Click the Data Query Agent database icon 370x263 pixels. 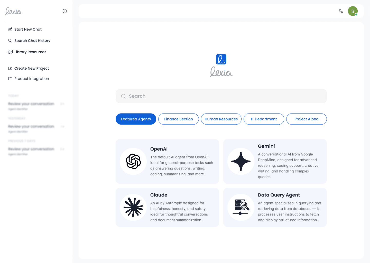pyautogui.click(x=241, y=207)
